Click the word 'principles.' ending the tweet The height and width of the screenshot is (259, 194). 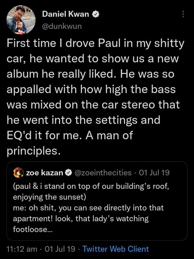(33, 151)
